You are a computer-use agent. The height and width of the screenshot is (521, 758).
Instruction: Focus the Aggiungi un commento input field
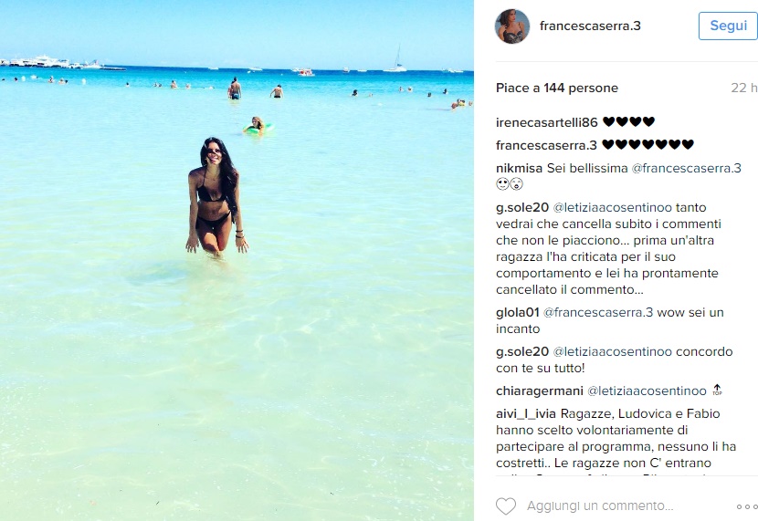[600, 506]
